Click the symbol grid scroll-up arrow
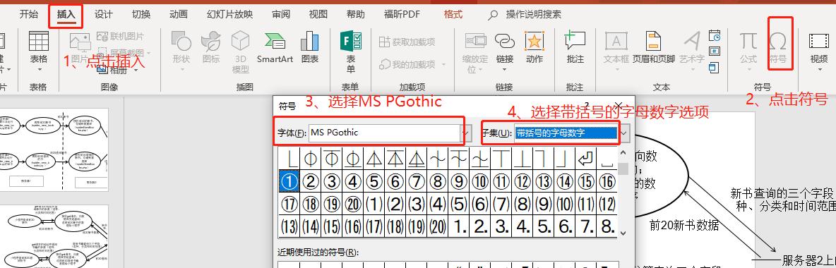The image size is (836, 268). click(x=623, y=154)
